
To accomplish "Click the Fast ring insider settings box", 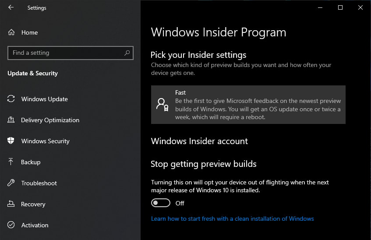I will [248, 105].
